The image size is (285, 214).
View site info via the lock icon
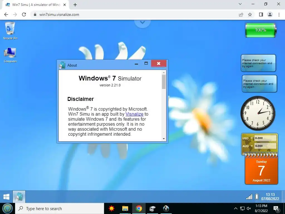coord(35,14)
